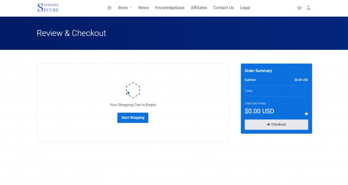Click the empty cart hexagon icon

pos(133,90)
